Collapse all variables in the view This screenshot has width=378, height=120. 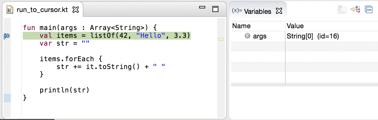(x=369, y=10)
